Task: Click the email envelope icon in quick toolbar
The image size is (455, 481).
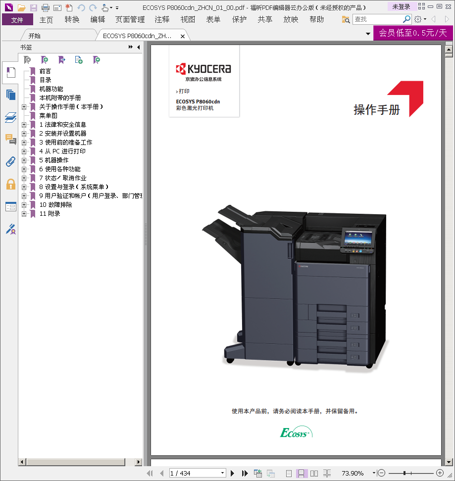Action: coord(57,8)
